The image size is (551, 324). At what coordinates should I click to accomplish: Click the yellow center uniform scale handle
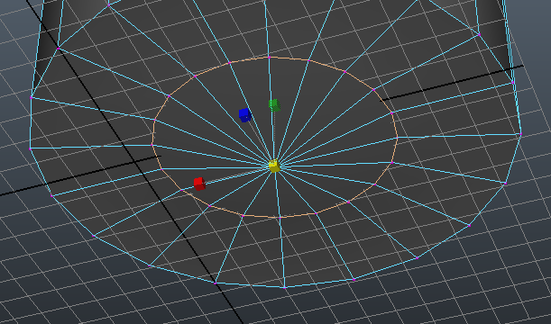274,166
